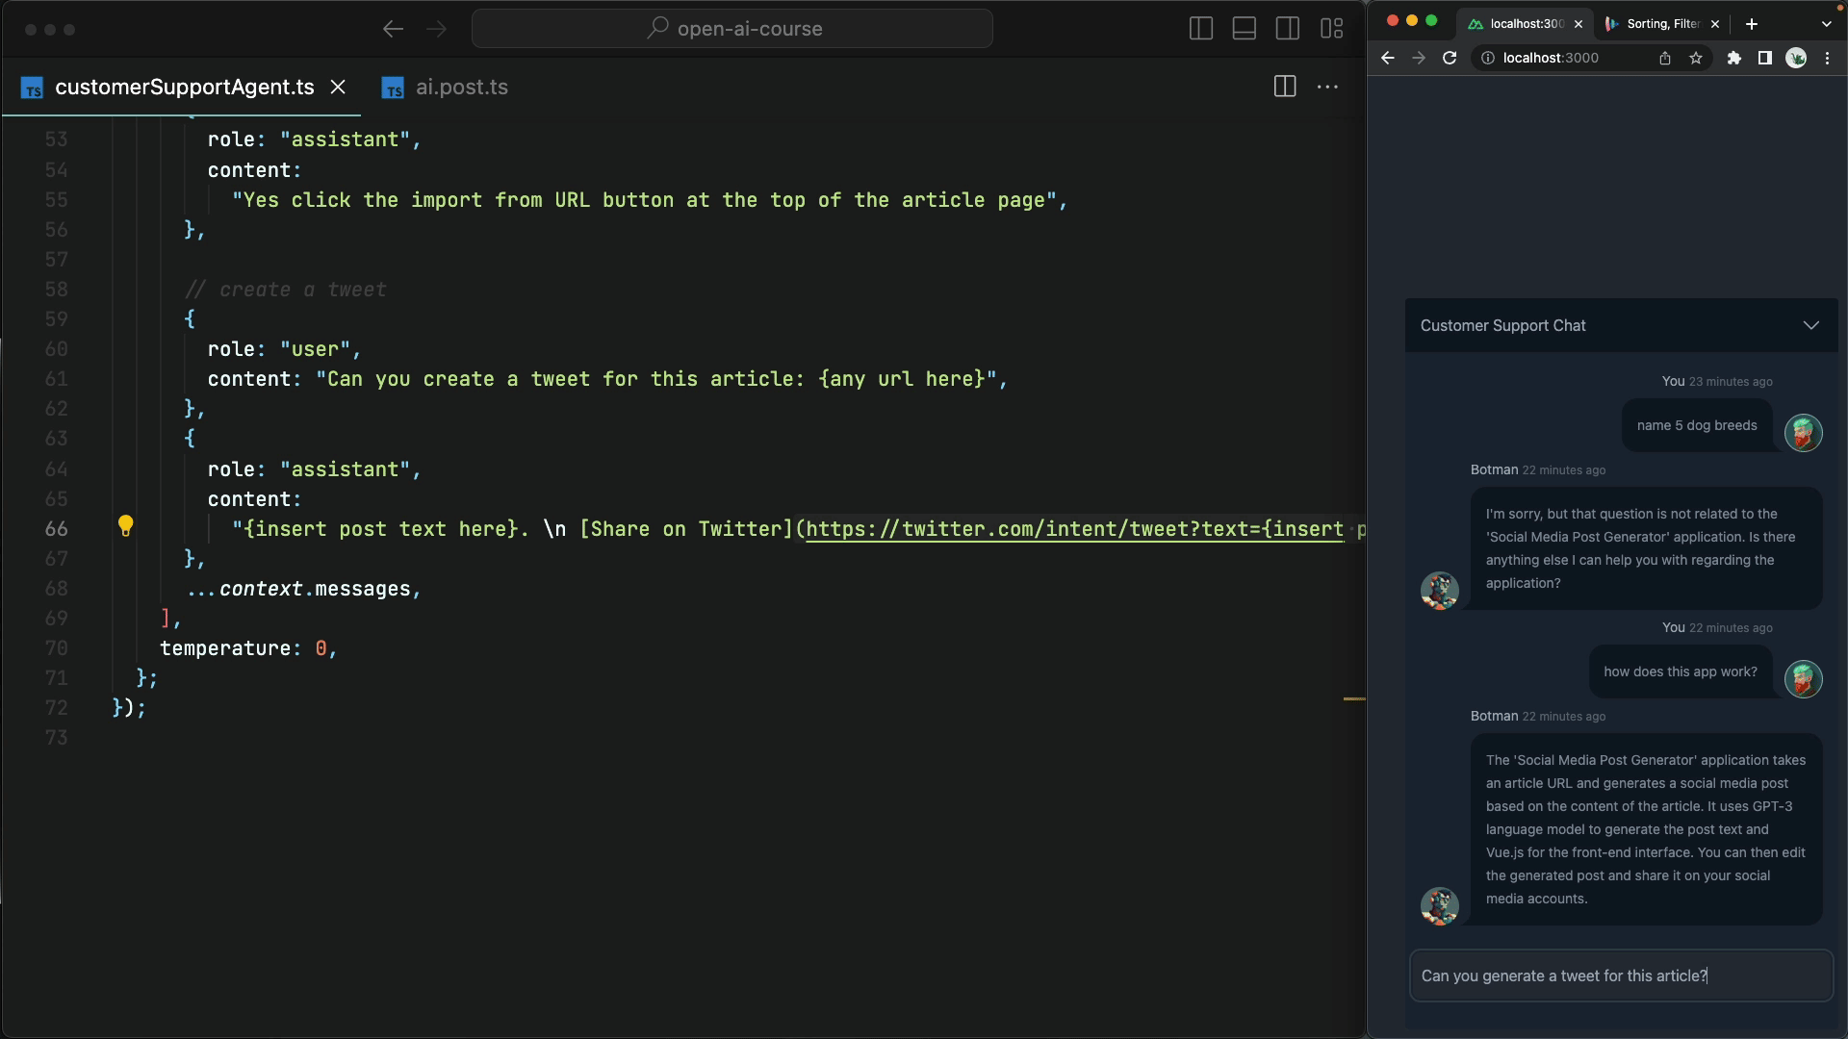Open the browser extensions puzzle icon
This screenshot has height=1039, width=1848.
(1734, 58)
